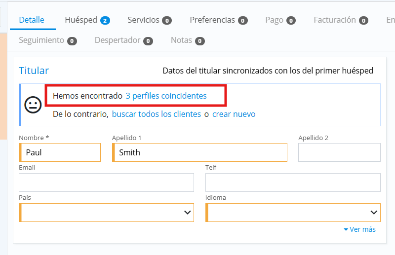View the Notas tab
The image size is (395, 255).
[187, 40]
